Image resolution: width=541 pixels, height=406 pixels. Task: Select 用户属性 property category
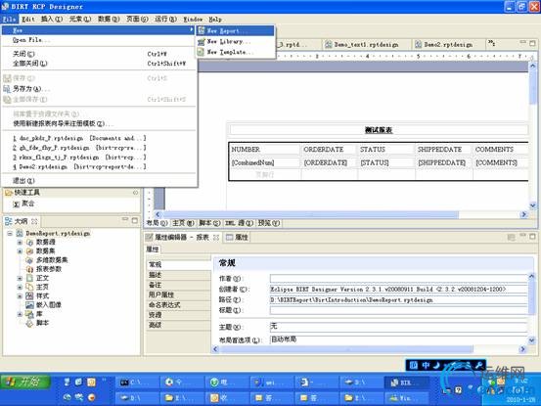pyautogui.click(x=178, y=294)
